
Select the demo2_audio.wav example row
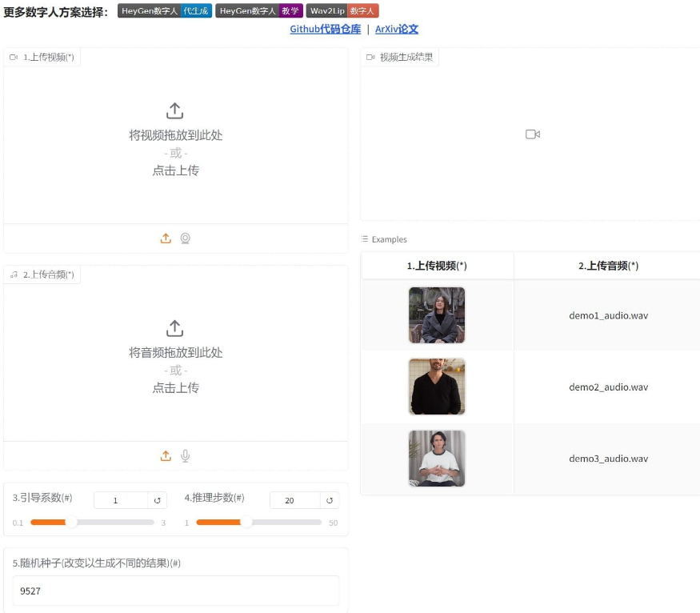[608, 387]
